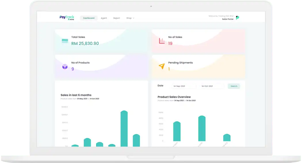Click the Seller Portal label

pyautogui.click(x=228, y=19)
